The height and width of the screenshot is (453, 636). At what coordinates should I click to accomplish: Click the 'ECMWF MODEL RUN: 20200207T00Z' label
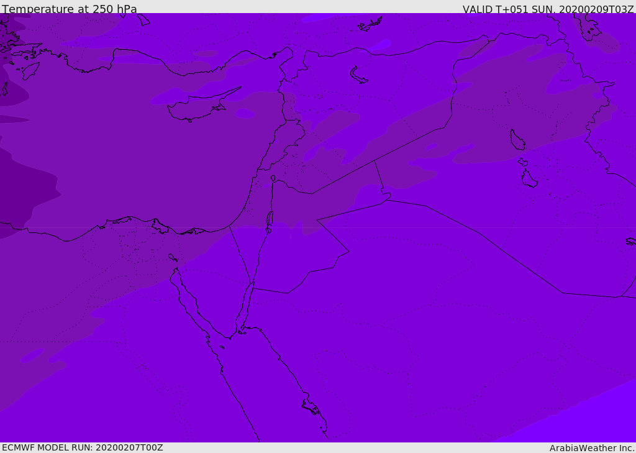coord(83,447)
